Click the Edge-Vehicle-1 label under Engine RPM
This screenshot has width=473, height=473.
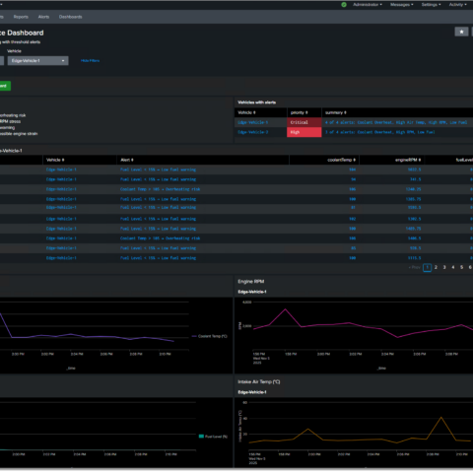[x=252, y=292]
